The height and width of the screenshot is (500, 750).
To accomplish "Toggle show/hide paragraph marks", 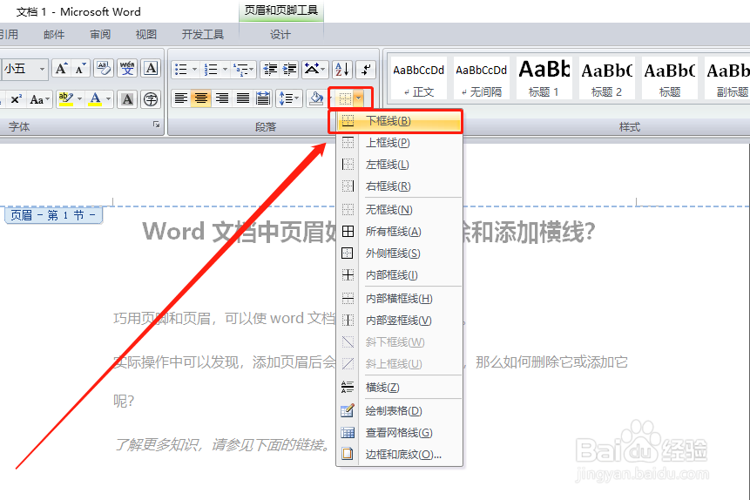I will tap(366, 70).
